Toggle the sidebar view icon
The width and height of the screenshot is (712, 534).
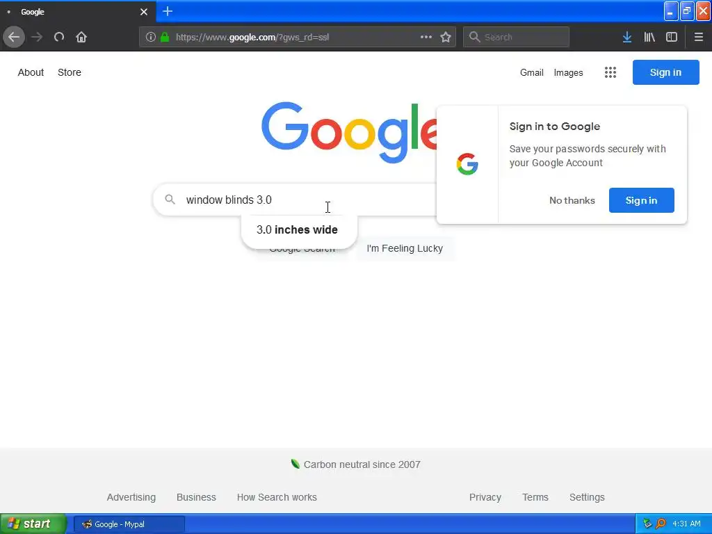click(x=672, y=37)
